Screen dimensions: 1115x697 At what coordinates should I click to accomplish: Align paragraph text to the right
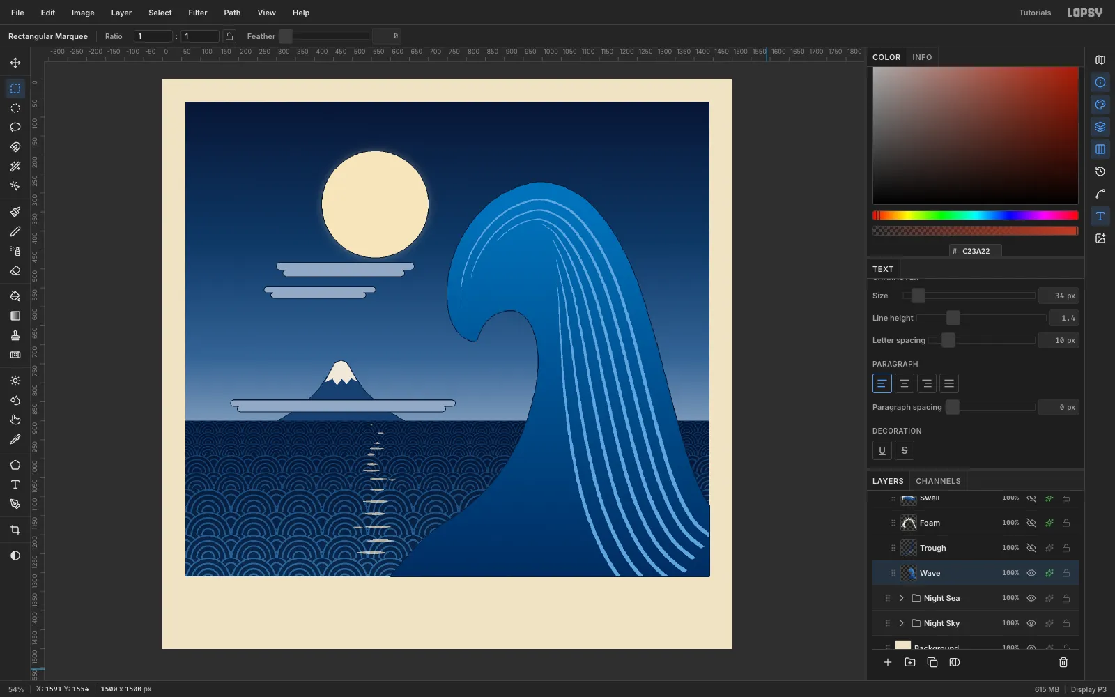[x=927, y=383]
